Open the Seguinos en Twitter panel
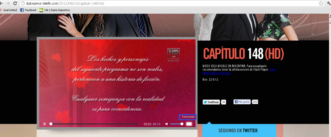This screenshot has height=137, width=331. coord(239,131)
